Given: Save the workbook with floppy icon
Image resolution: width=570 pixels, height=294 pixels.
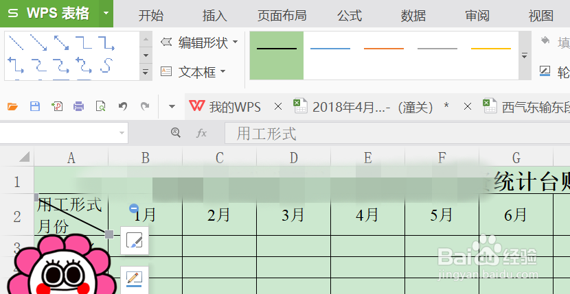Looking at the screenshot, I should [35, 106].
